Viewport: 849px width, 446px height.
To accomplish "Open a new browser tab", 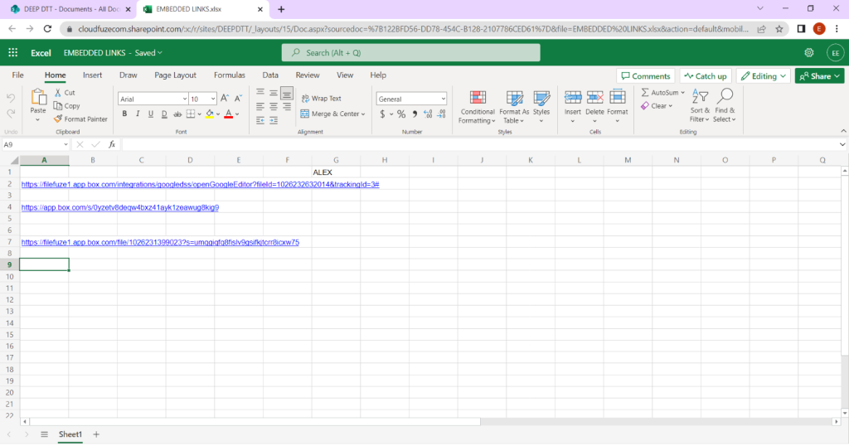I will coord(281,9).
